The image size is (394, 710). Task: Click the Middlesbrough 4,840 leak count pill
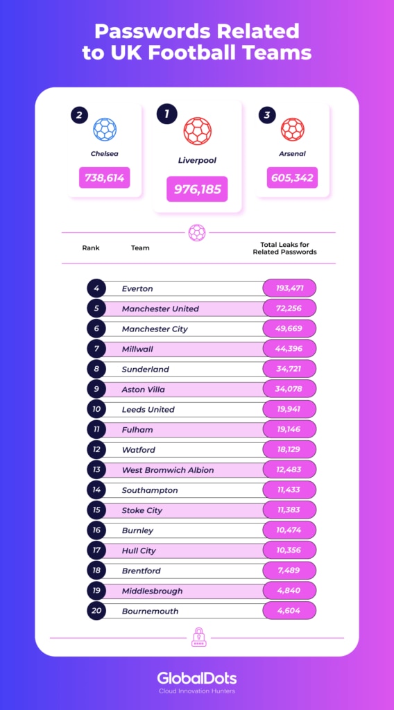(x=289, y=591)
